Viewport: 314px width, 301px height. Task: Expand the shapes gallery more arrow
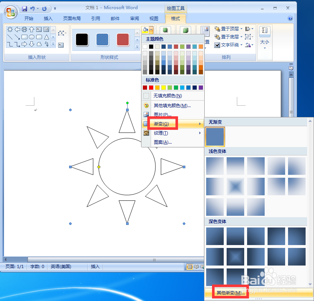coord(53,44)
